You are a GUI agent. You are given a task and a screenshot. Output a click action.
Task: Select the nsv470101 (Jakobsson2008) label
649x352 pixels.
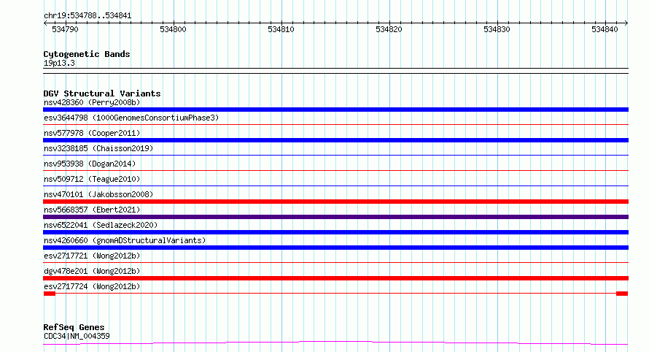(98, 194)
